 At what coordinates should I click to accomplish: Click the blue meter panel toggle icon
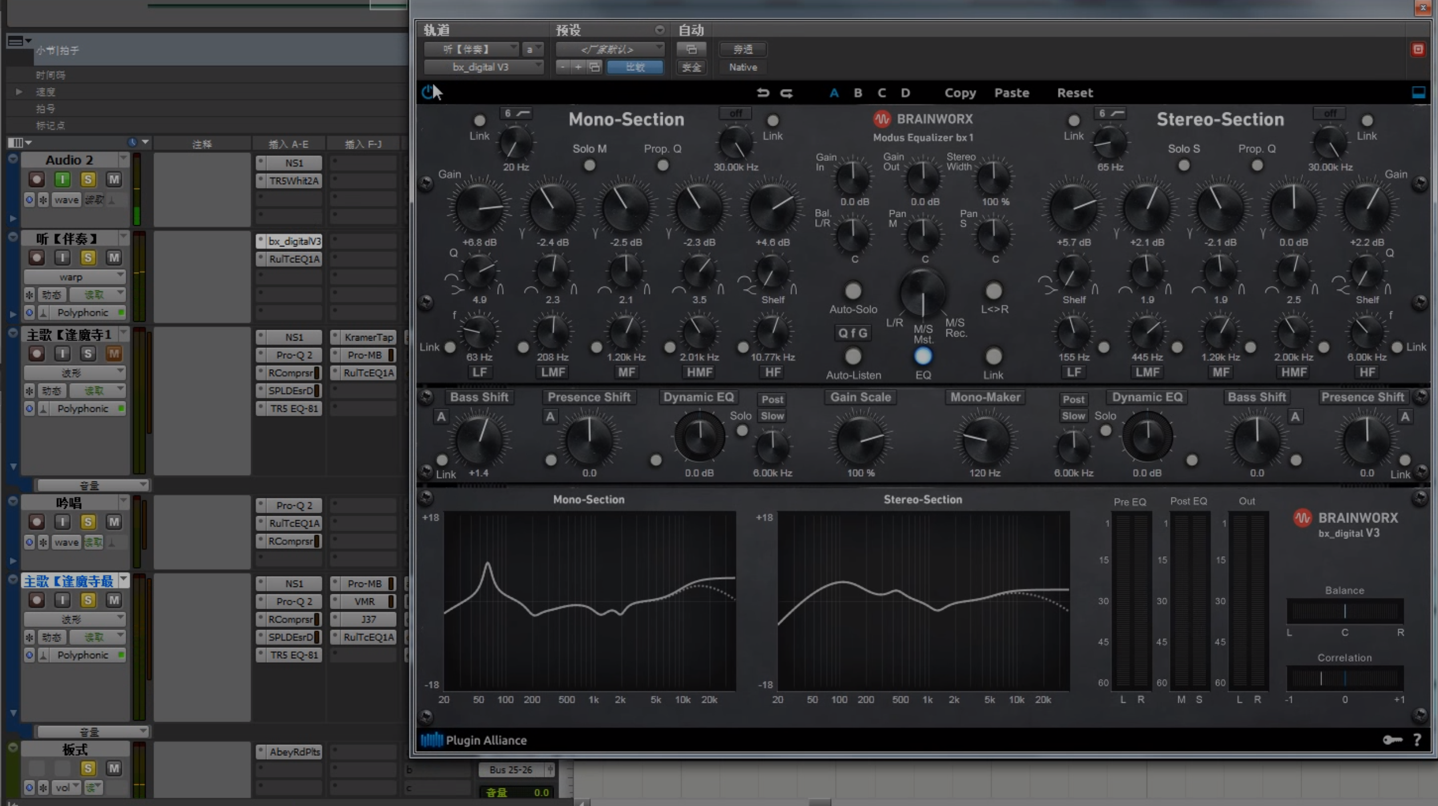[1418, 92]
